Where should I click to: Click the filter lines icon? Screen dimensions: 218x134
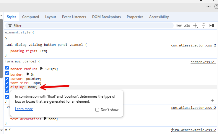10,26
